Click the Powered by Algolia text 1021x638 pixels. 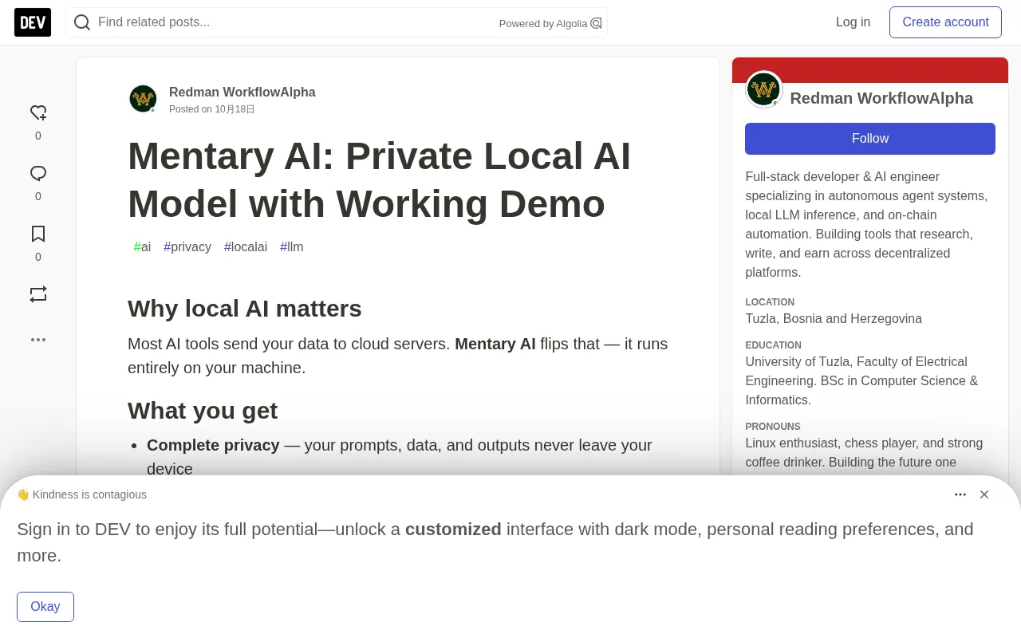click(543, 24)
